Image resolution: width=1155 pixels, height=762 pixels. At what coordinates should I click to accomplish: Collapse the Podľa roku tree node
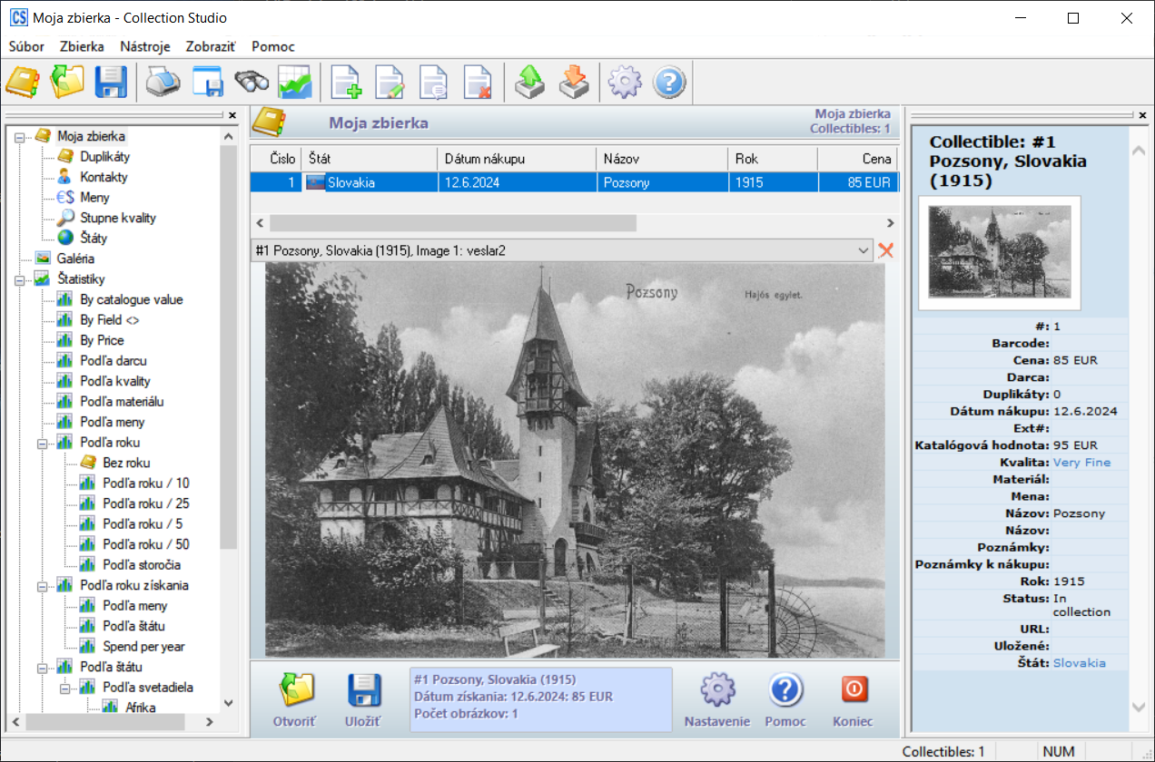point(43,443)
